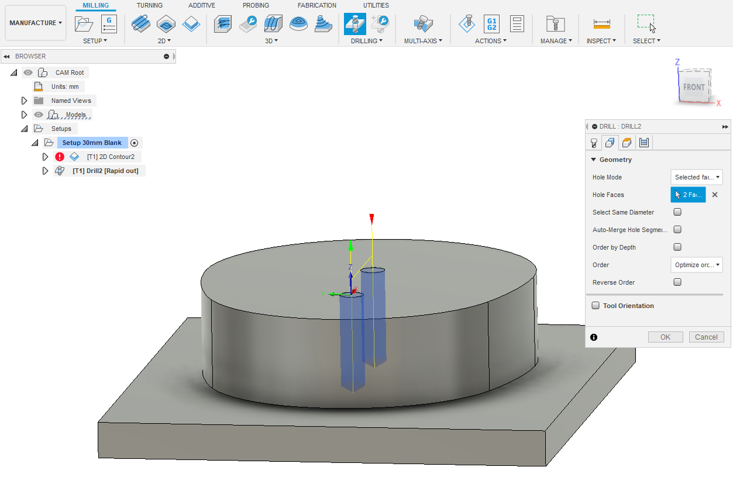Screen dimensions: 733x484
Task: Open the New Setup folder icon
Action: [x=84, y=24]
